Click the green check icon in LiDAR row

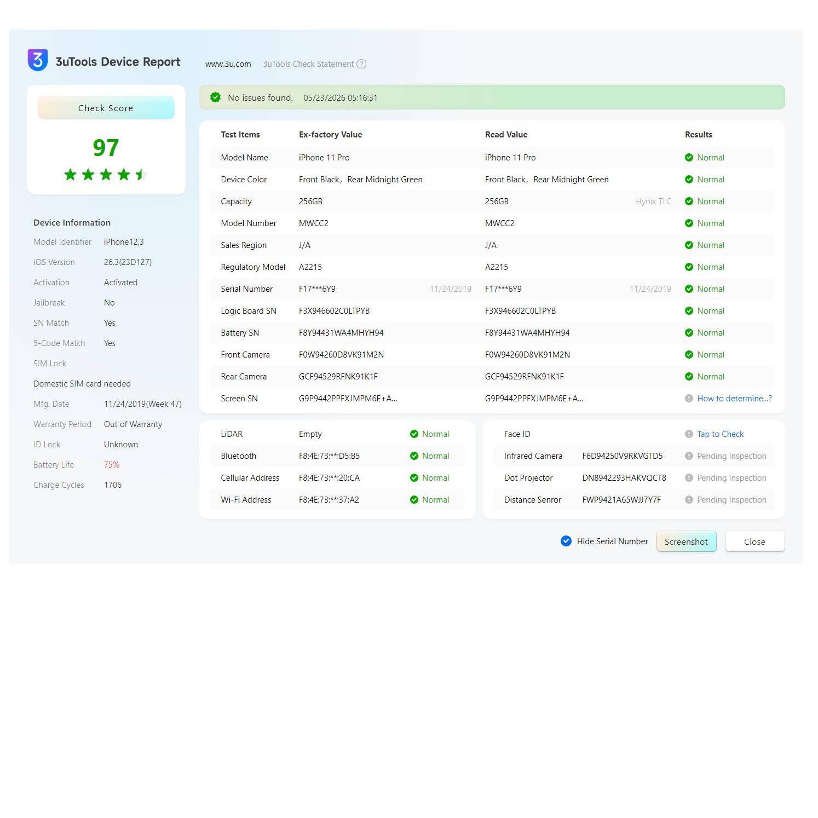414,434
